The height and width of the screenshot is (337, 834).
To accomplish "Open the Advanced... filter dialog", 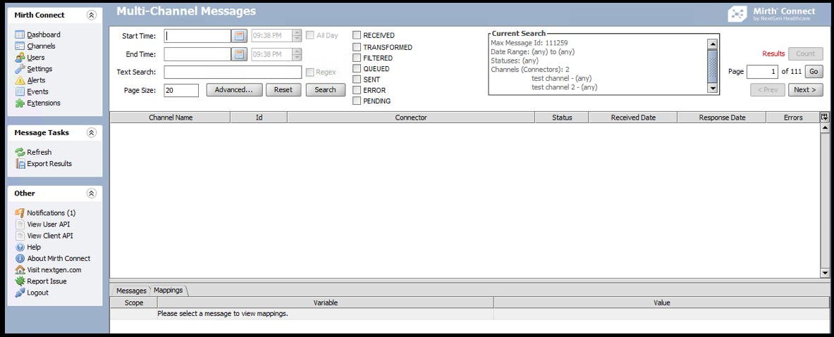I will coord(234,90).
